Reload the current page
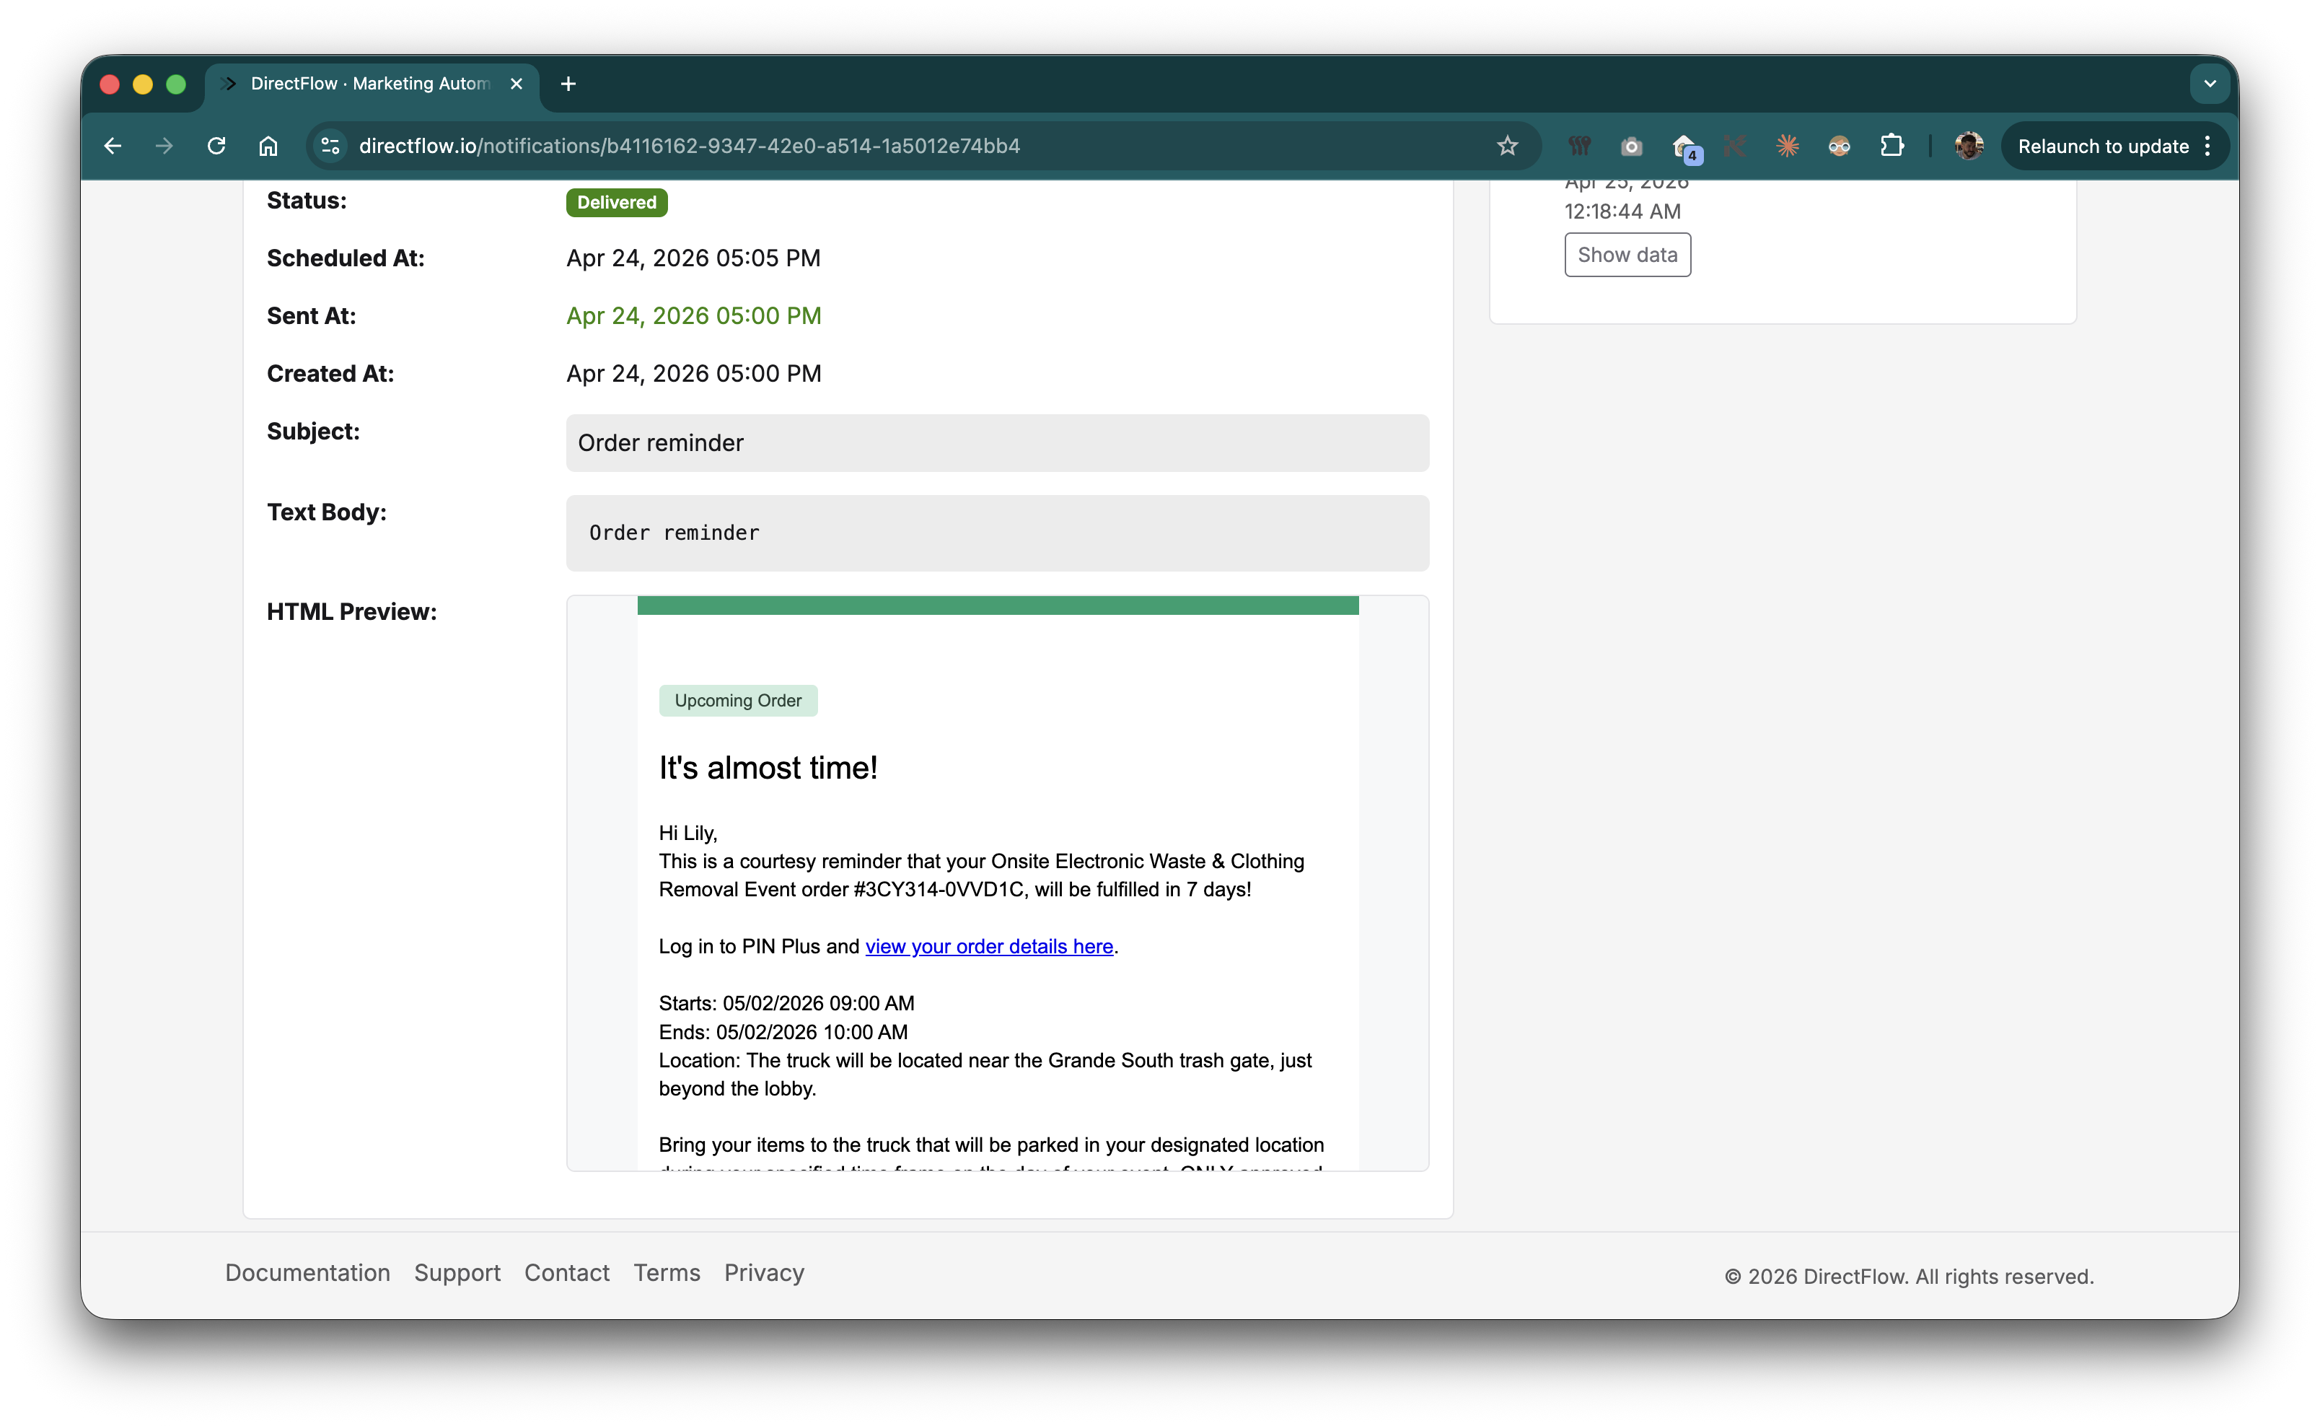The width and height of the screenshot is (2320, 1426). [216, 146]
